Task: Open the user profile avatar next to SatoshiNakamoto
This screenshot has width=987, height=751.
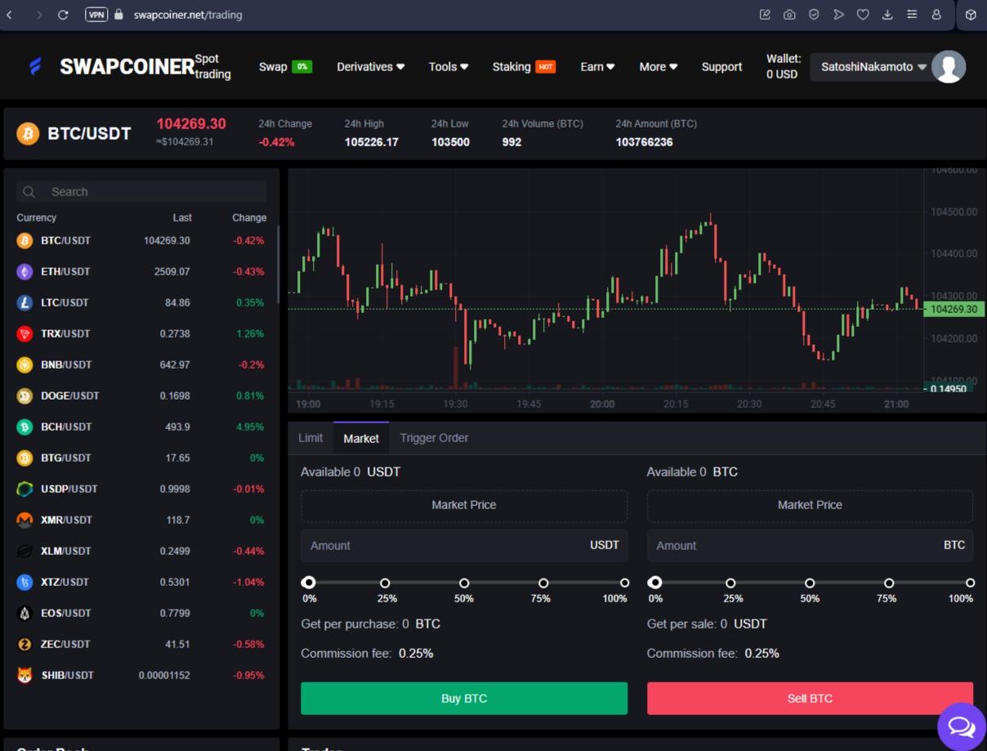Action: [x=949, y=66]
